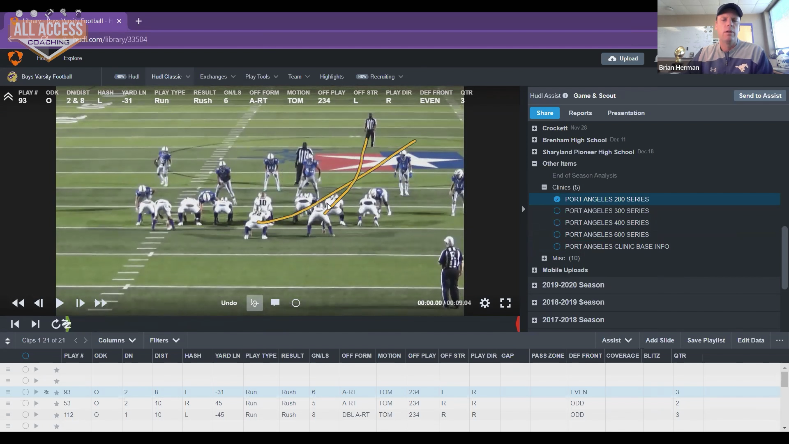Toggle select-all clips circle in header
789x444 pixels.
25,356
